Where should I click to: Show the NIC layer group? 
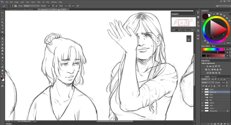[202, 100]
